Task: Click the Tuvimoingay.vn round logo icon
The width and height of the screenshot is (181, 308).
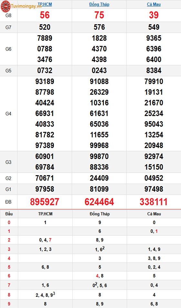Action: click(5, 6)
